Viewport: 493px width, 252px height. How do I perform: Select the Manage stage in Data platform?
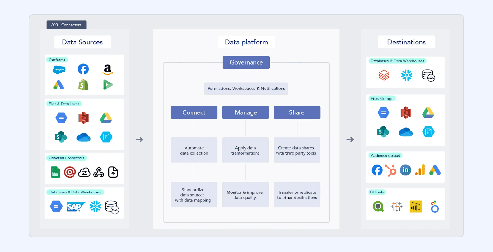[246, 112]
